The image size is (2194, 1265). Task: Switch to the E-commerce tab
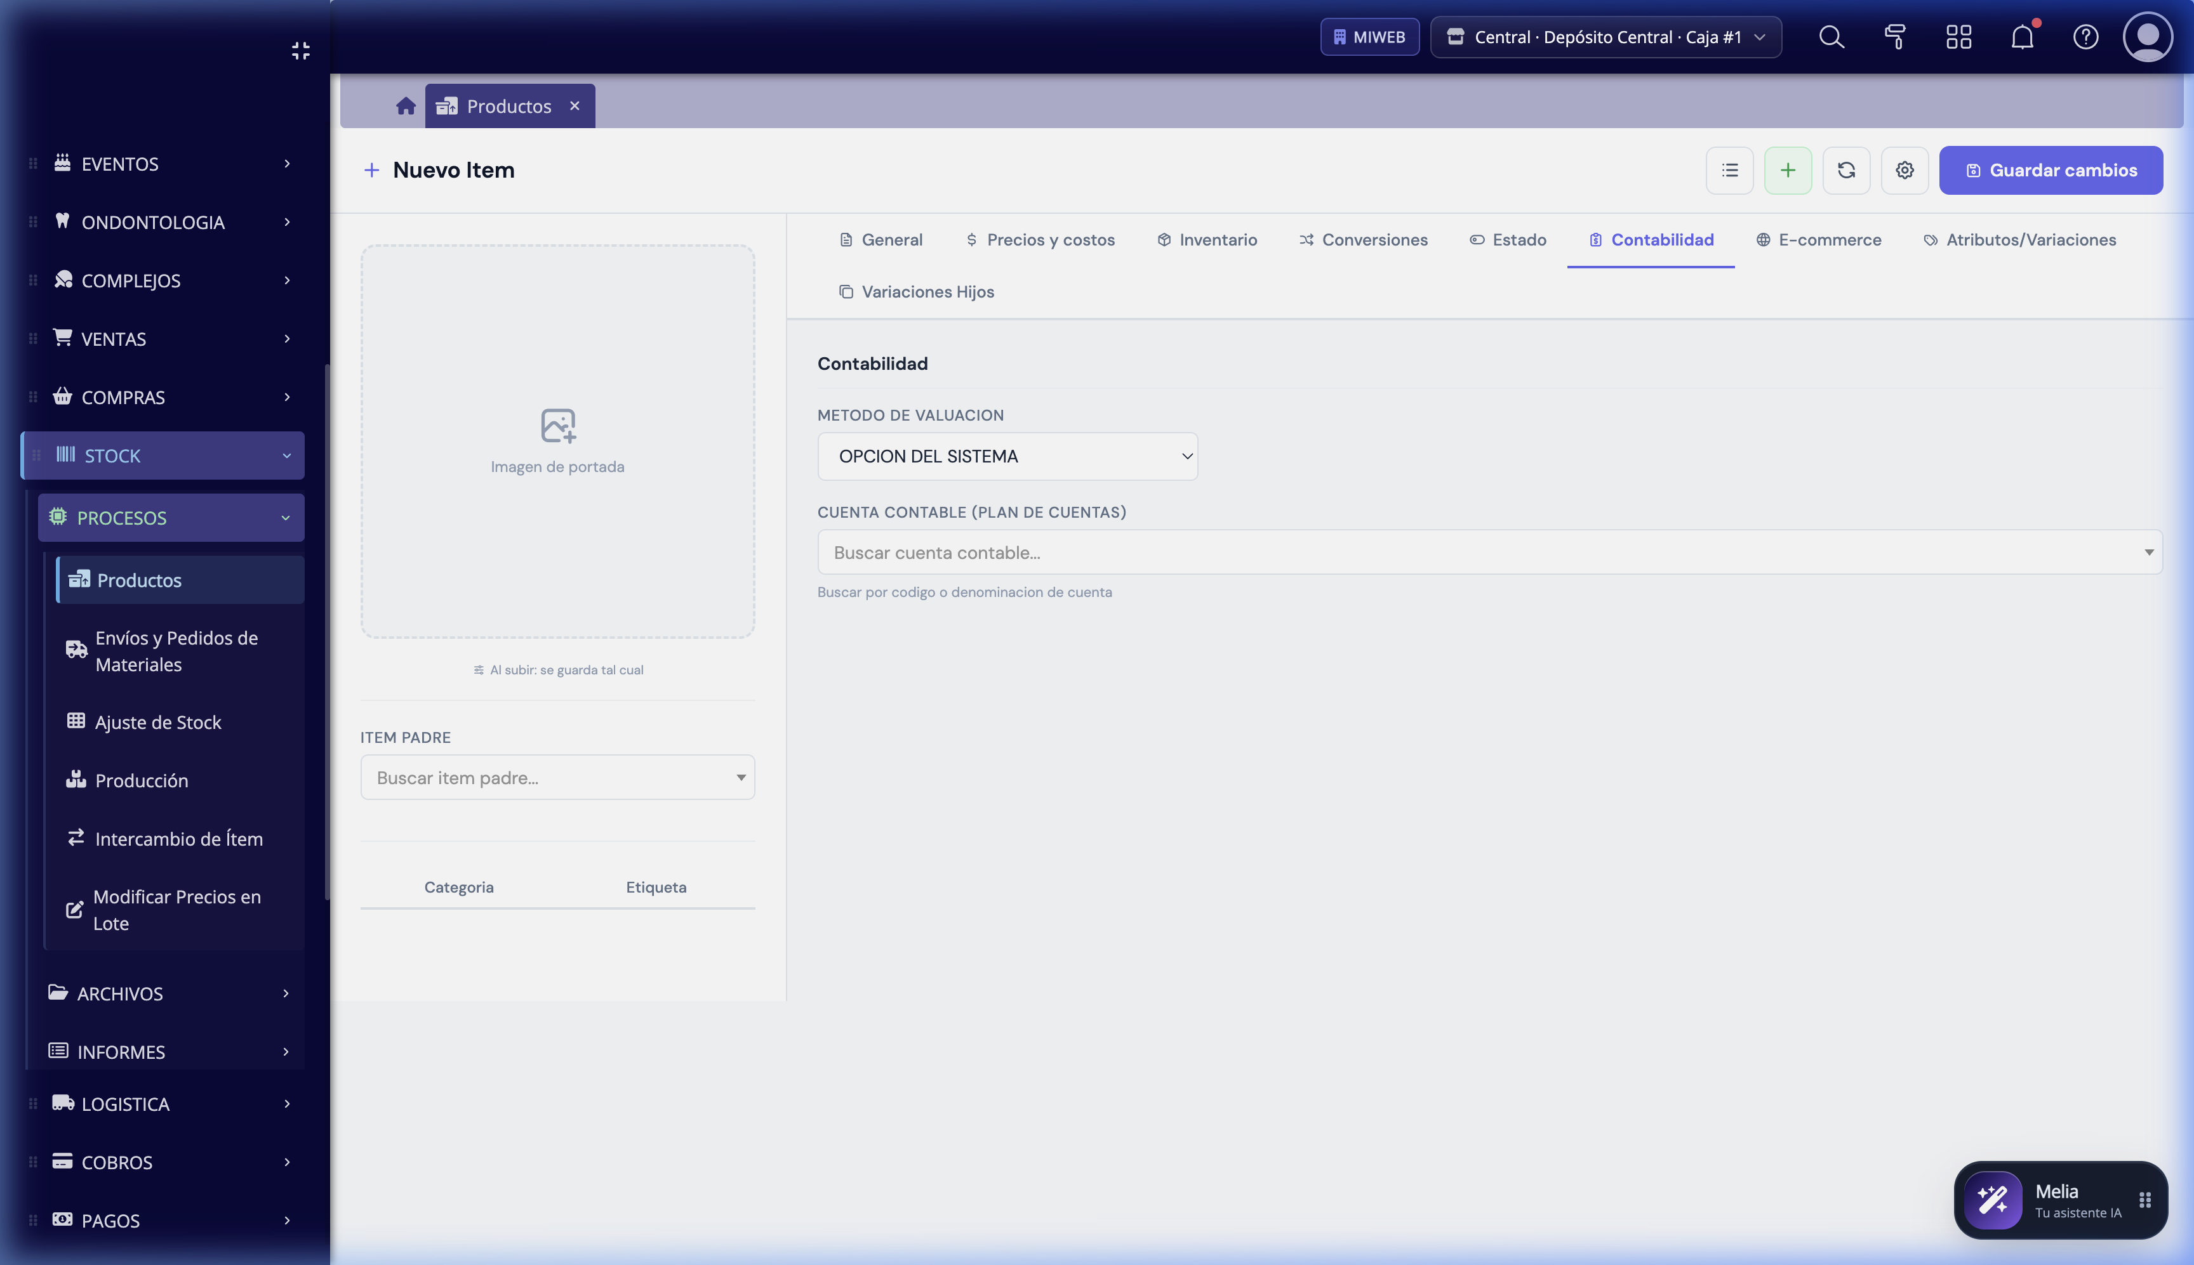(1818, 240)
